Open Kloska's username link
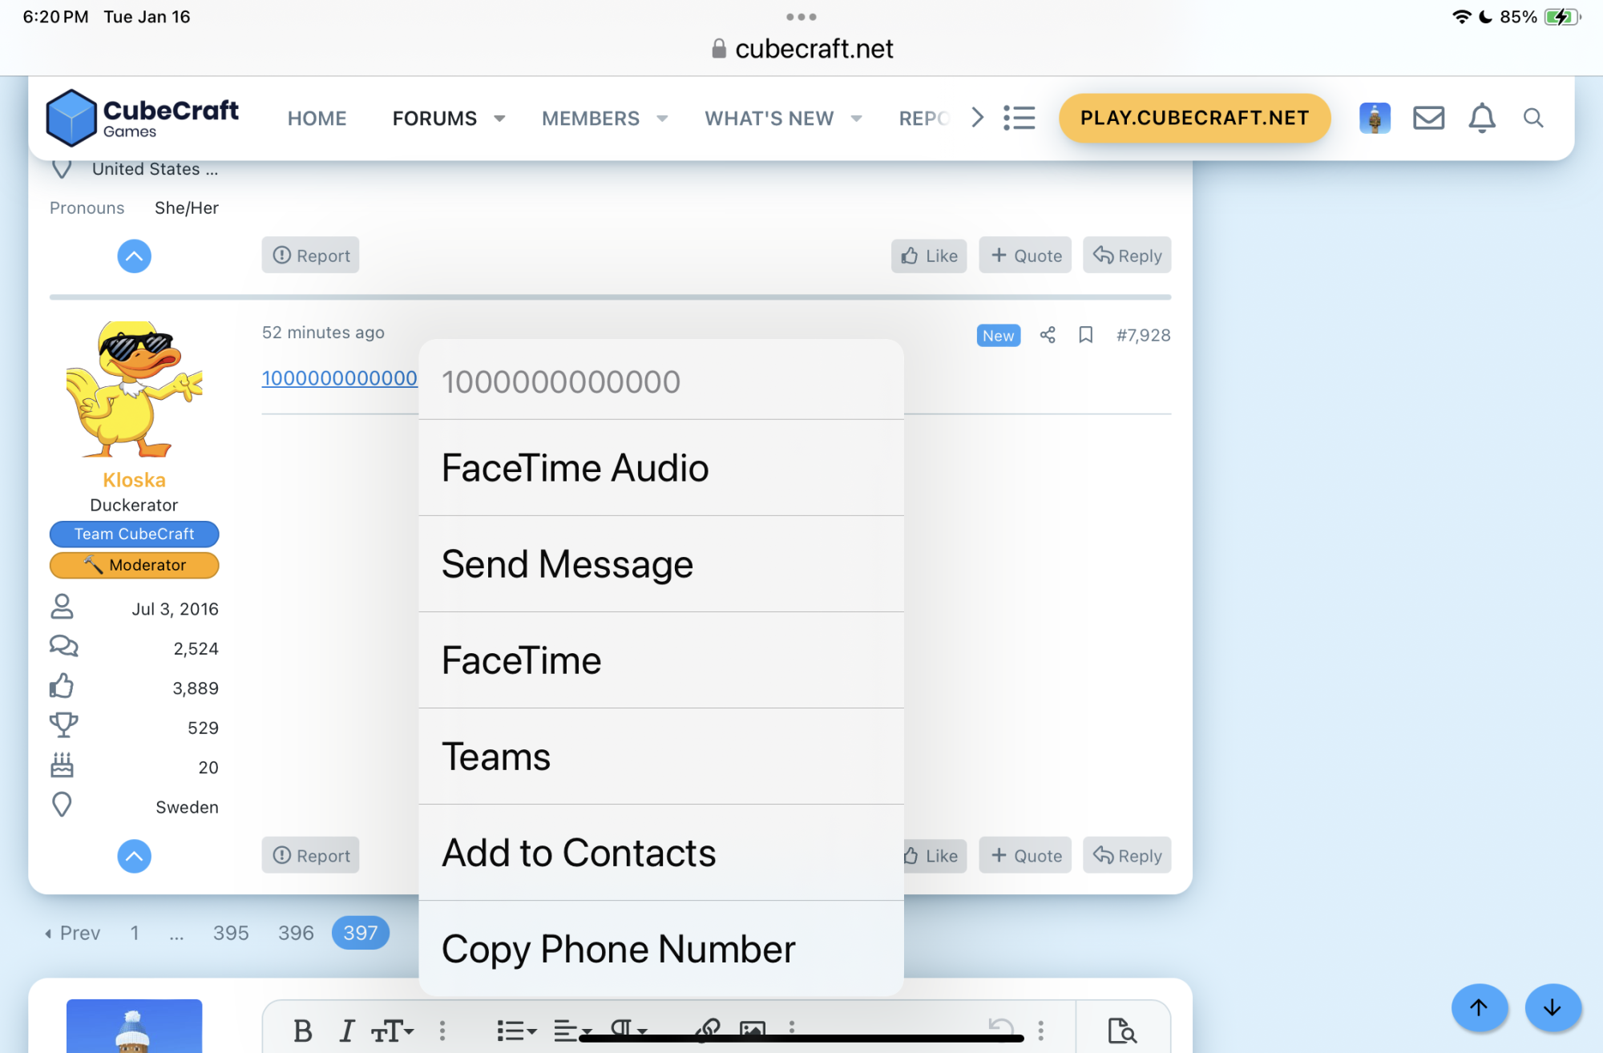The width and height of the screenshot is (1603, 1053). pos(134,480)
